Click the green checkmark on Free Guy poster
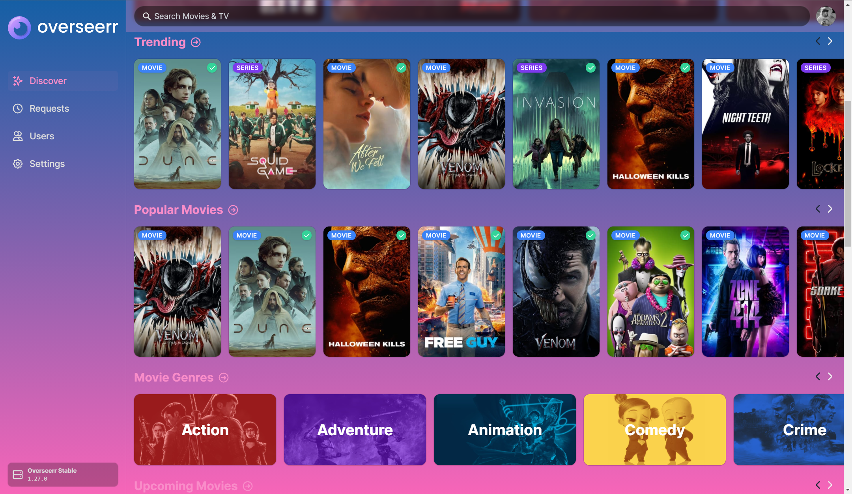 point(496,236)
